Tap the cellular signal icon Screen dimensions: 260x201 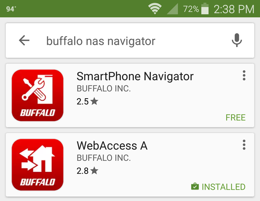point(173,9)
